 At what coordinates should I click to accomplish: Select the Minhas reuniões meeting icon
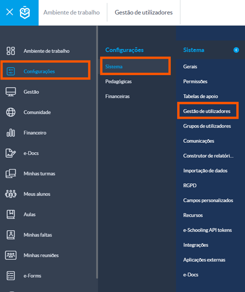[11, 255]
